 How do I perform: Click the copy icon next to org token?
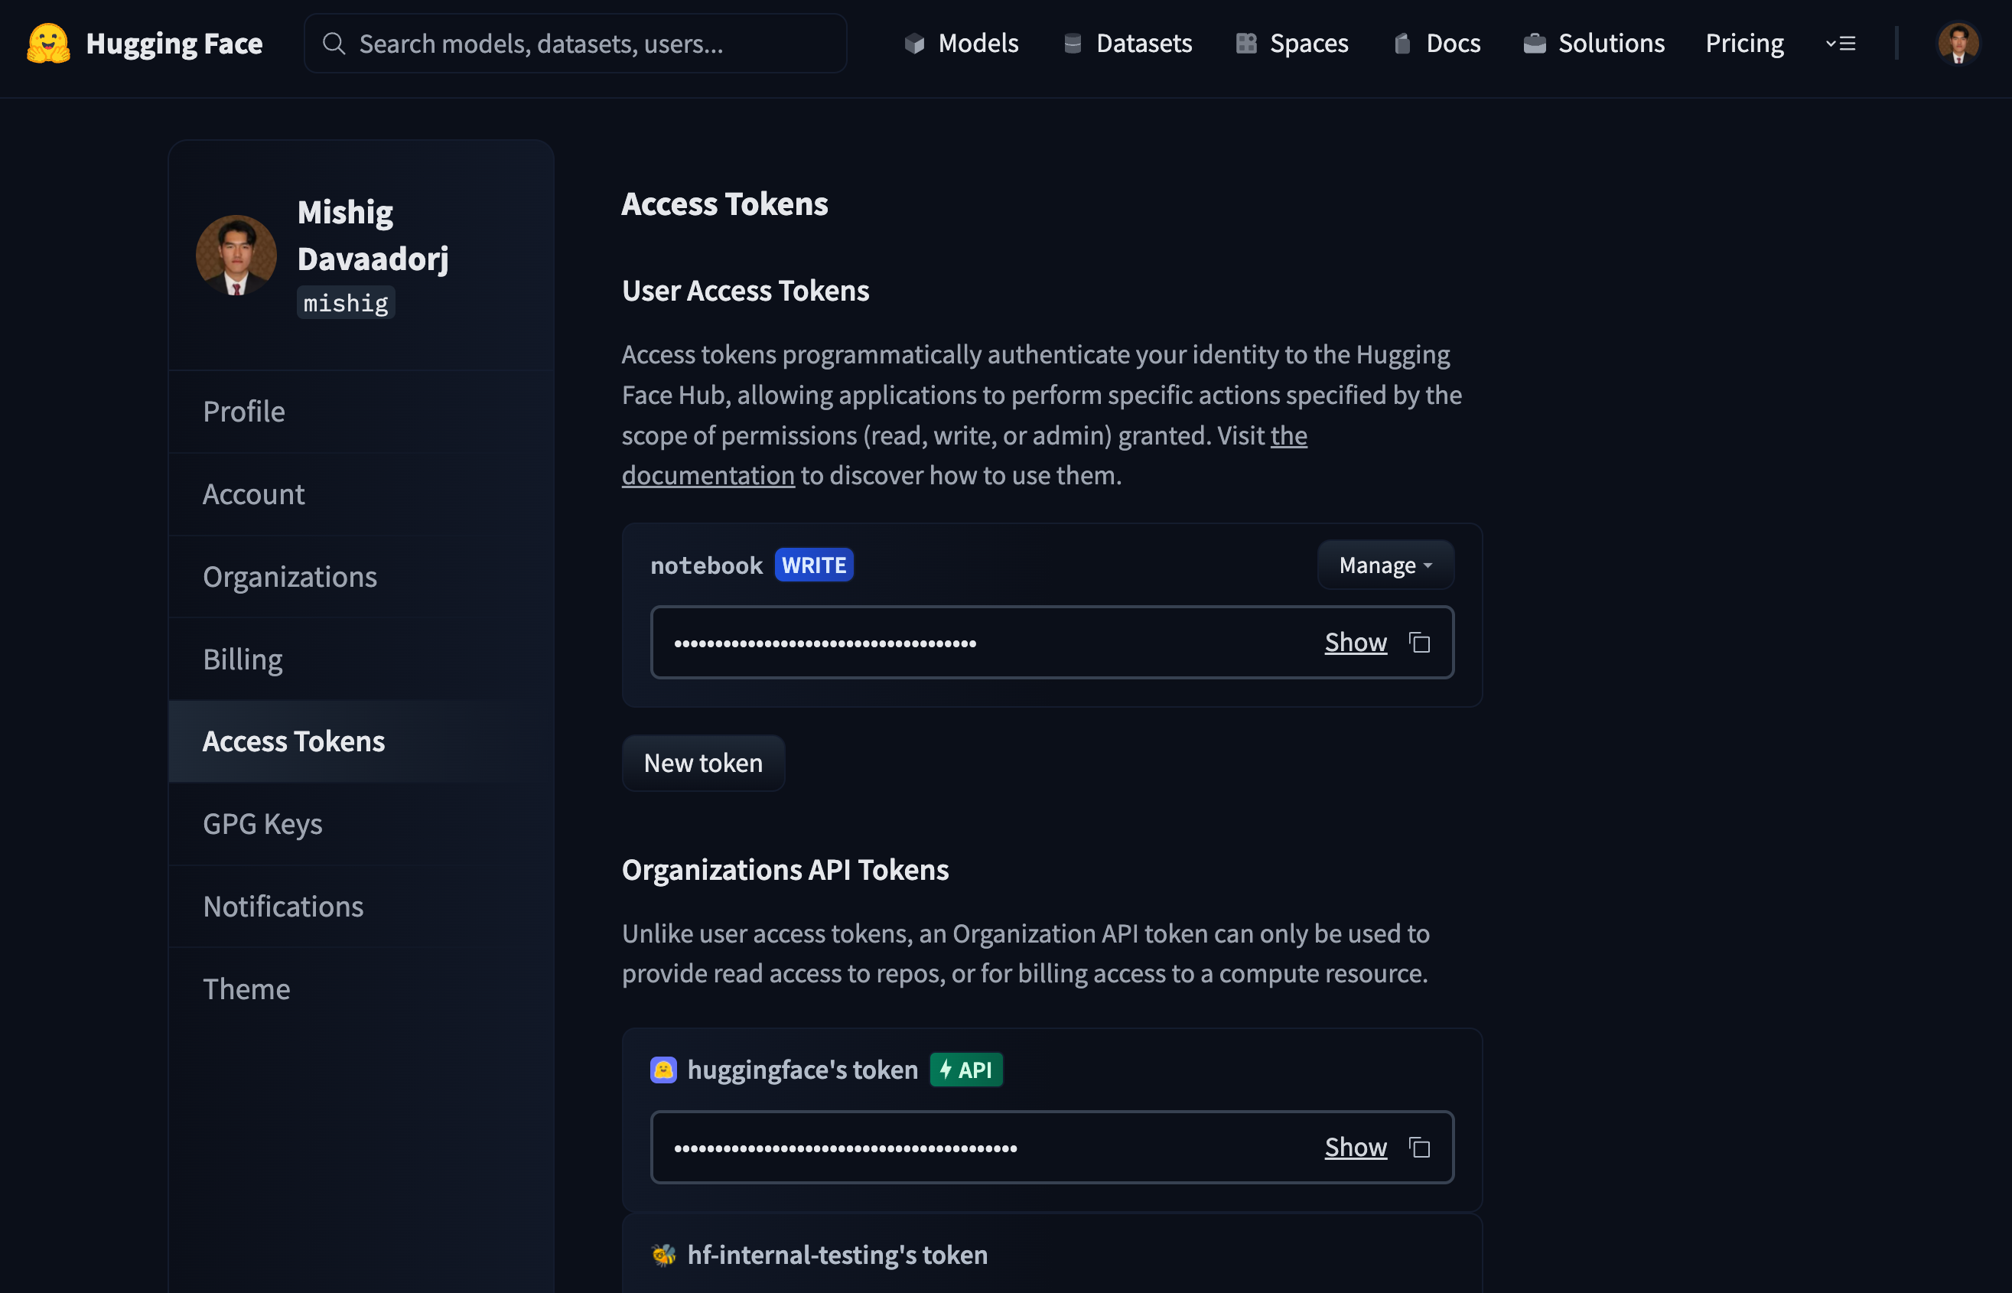pos(1420,1148)
